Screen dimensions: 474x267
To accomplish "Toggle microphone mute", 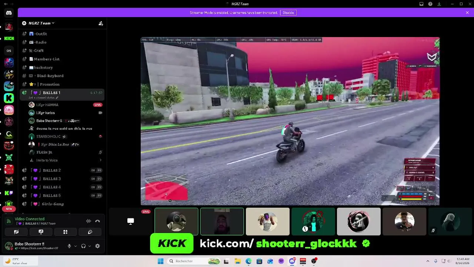I will 69,246.
